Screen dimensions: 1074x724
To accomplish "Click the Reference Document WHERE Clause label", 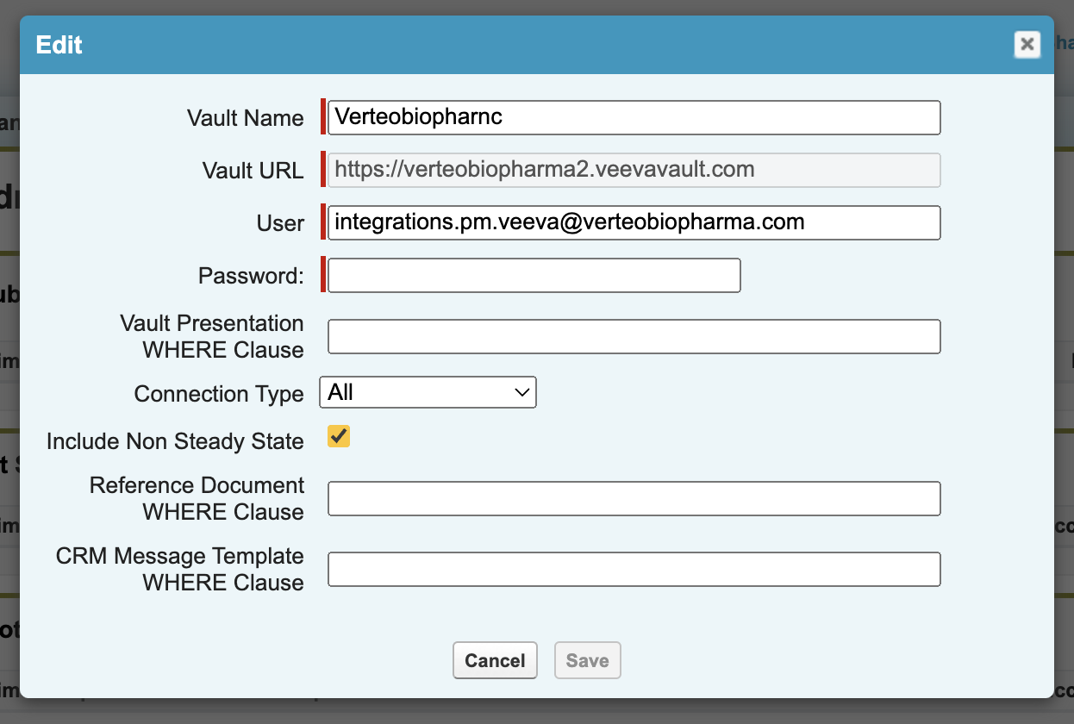I will (197, 498).
